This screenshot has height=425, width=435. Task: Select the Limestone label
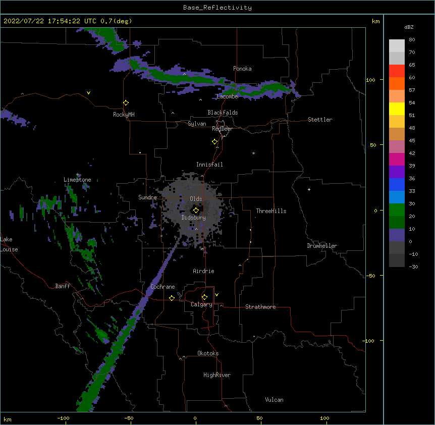77,180
